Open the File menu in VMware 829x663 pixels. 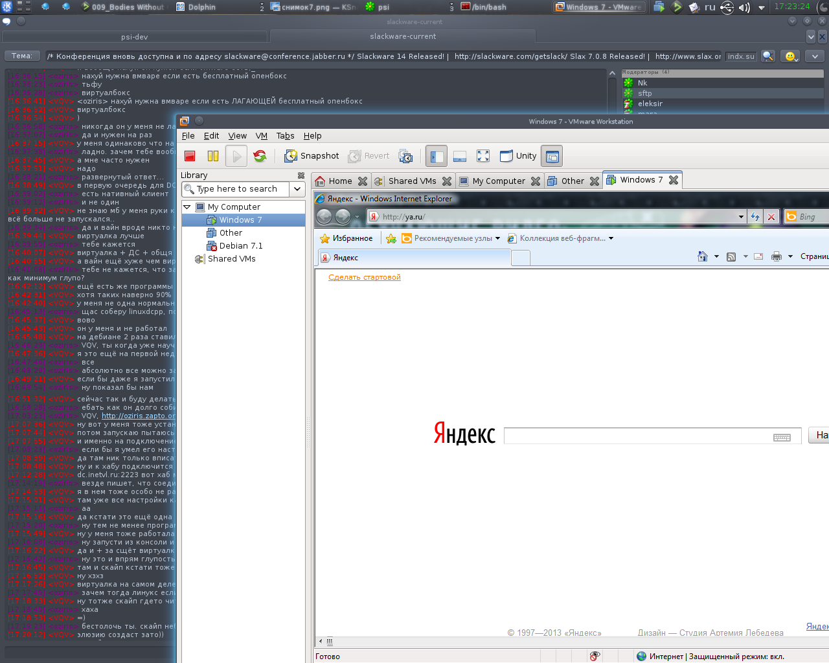pos(188,136)
